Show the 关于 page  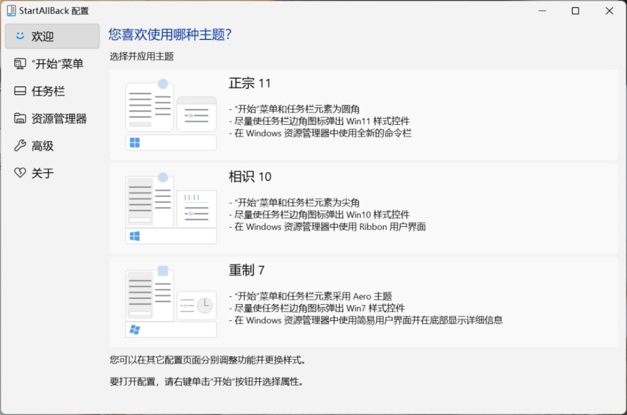pos(53,173)
